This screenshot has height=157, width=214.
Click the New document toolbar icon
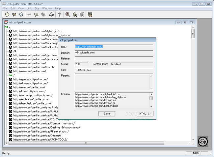7,15
